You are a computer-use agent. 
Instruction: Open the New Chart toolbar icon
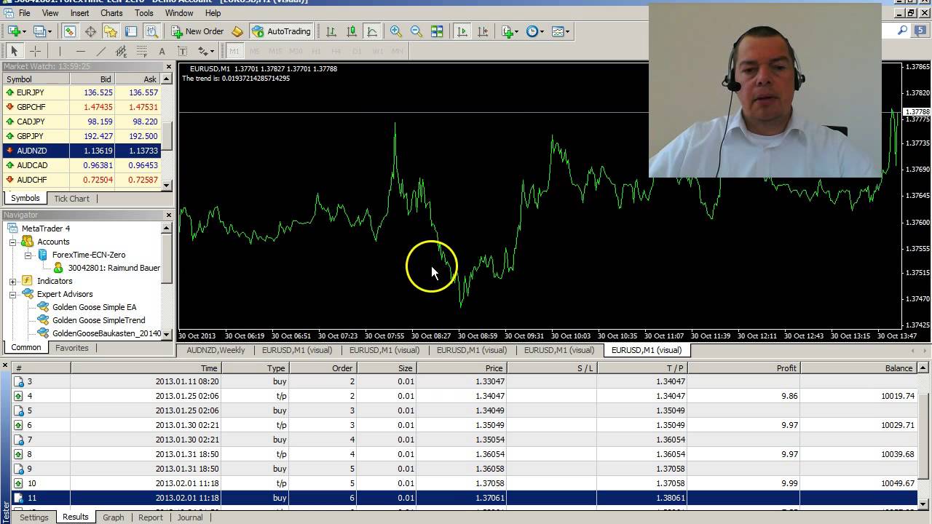(x=14, y=31)
